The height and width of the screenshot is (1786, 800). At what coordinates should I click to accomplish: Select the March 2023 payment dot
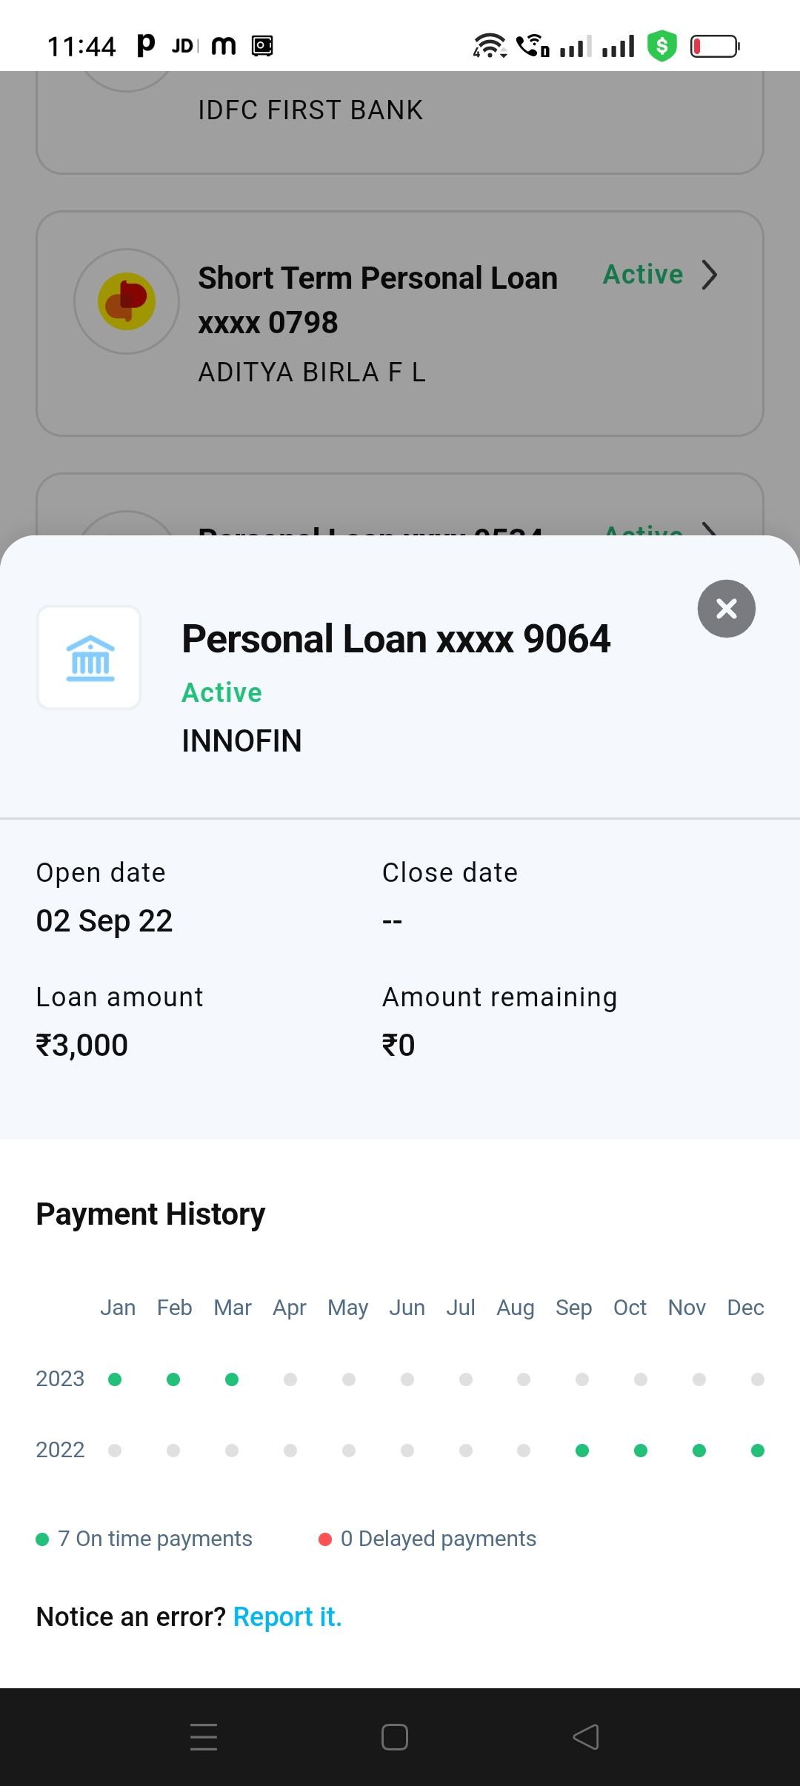pyautogui.click(x=232, y=1379)
